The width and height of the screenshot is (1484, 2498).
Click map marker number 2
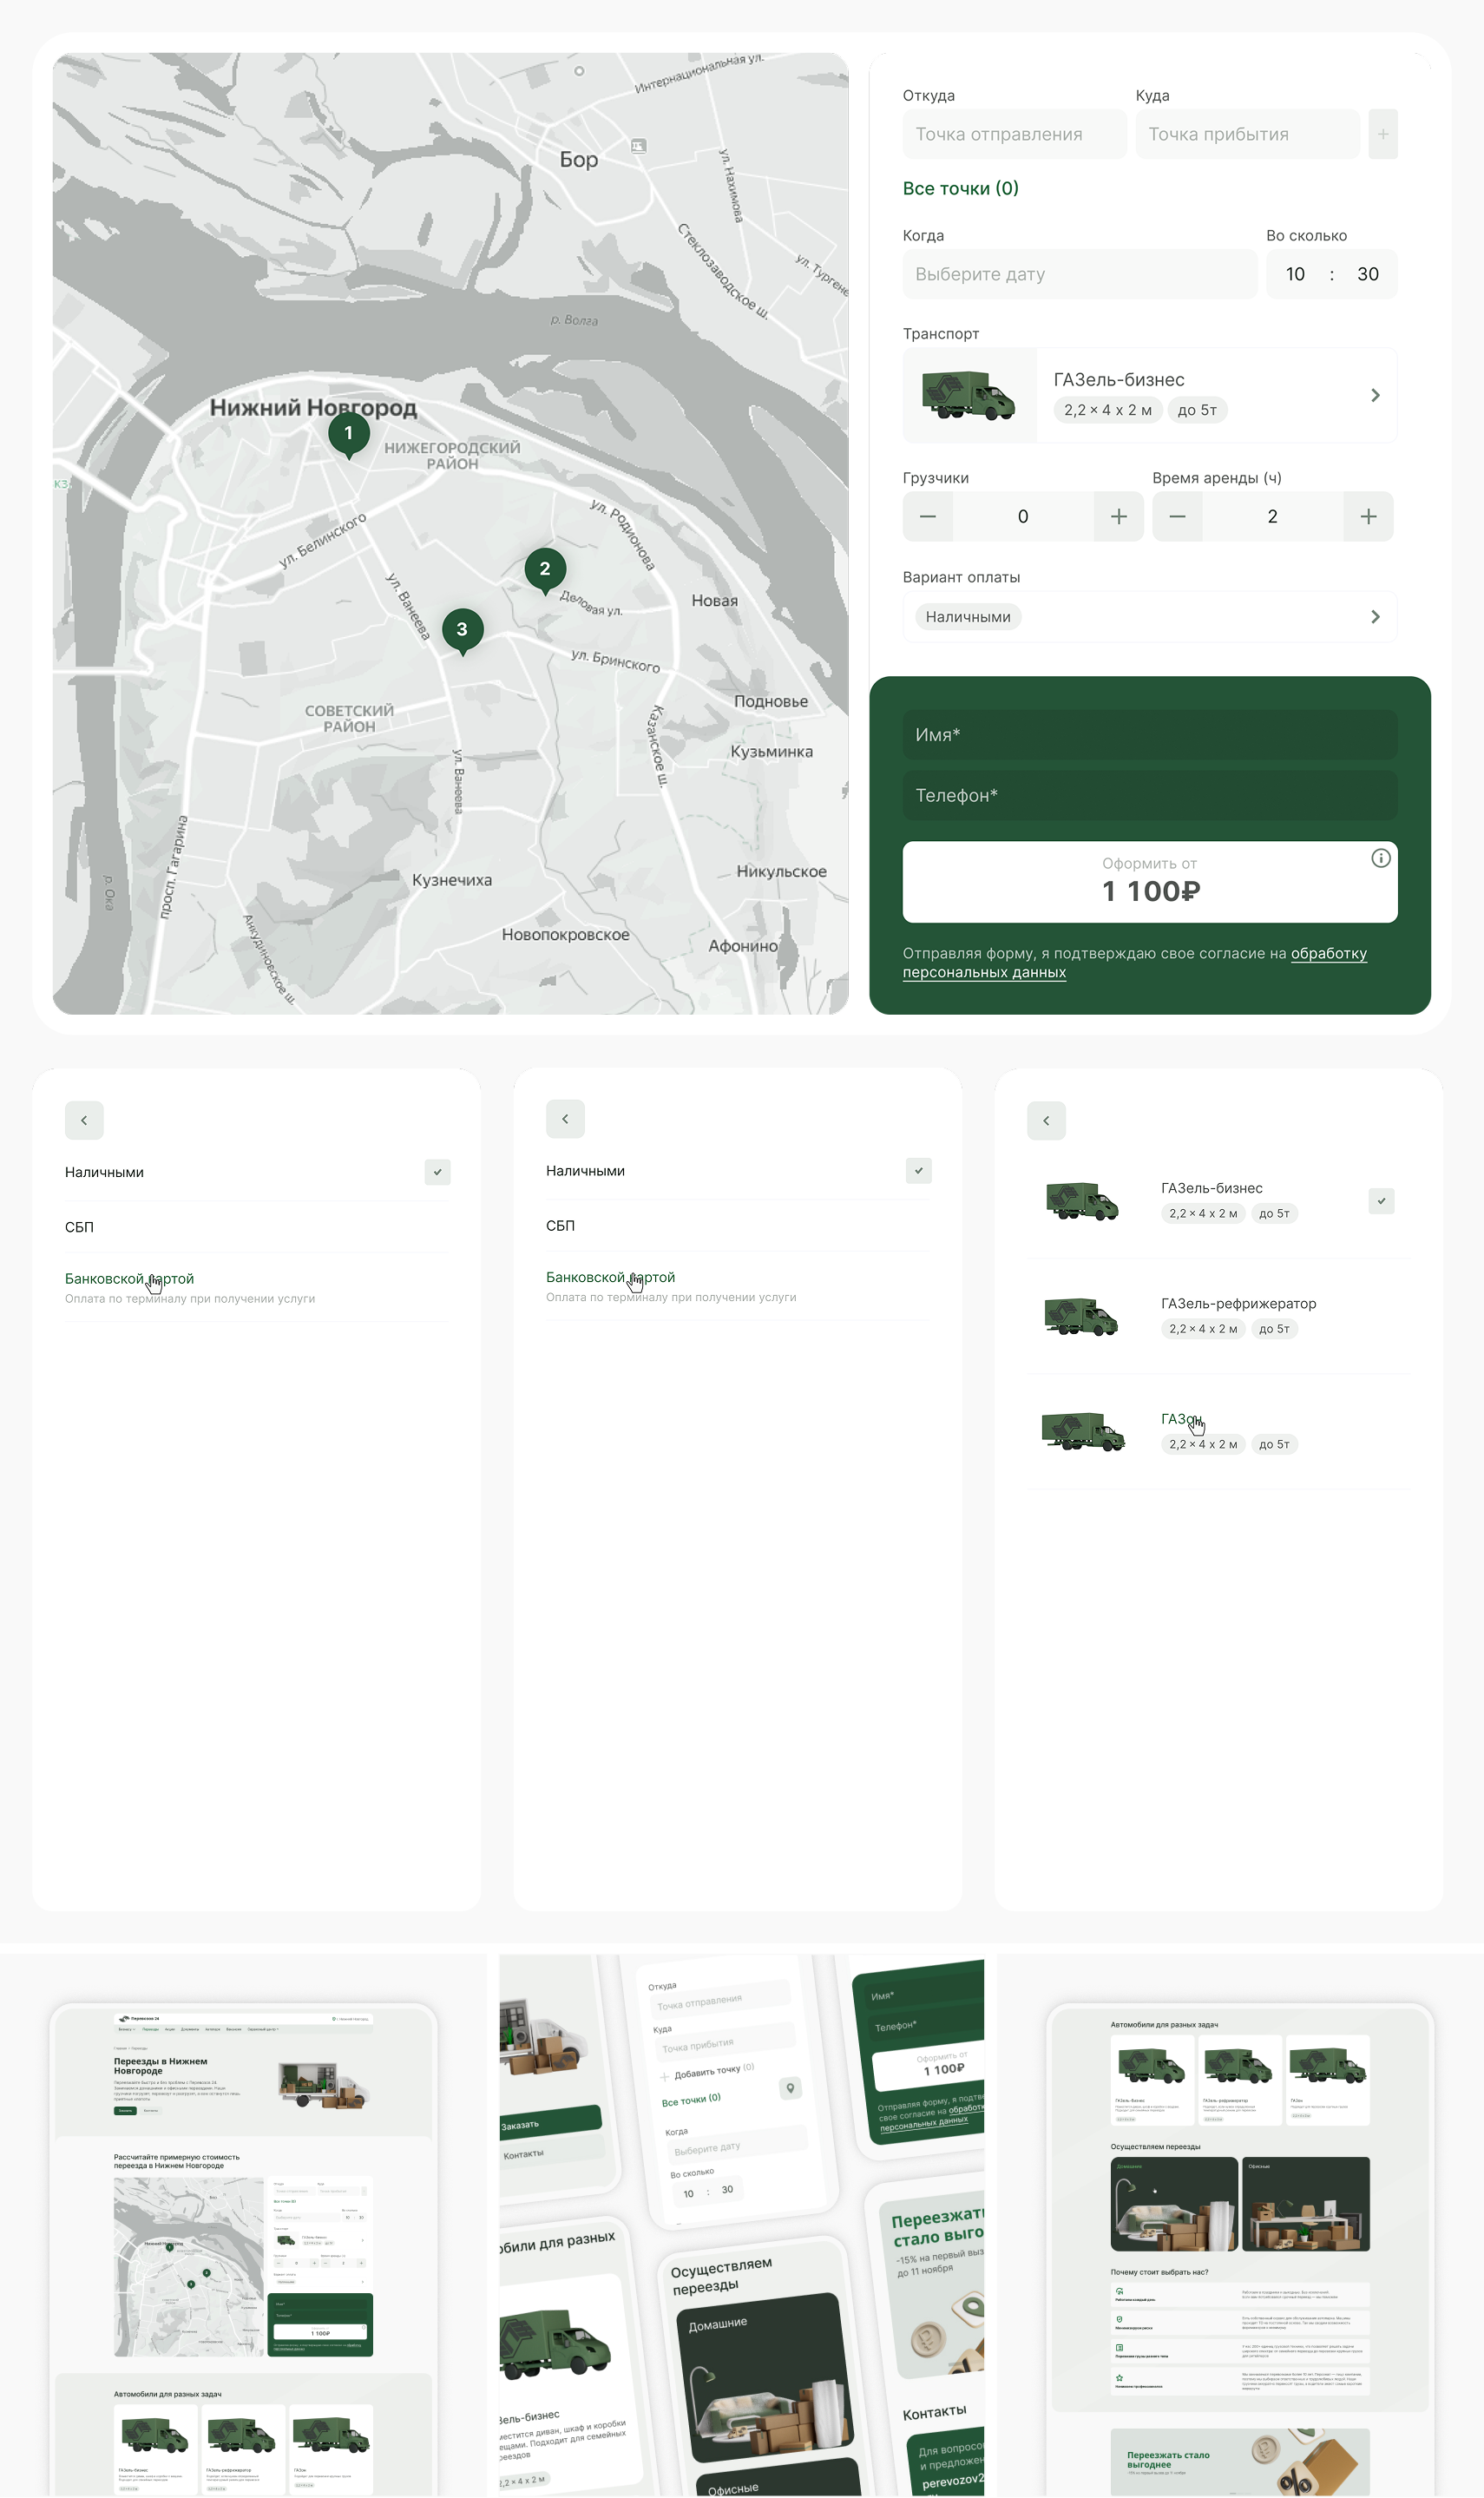point(544,568)
